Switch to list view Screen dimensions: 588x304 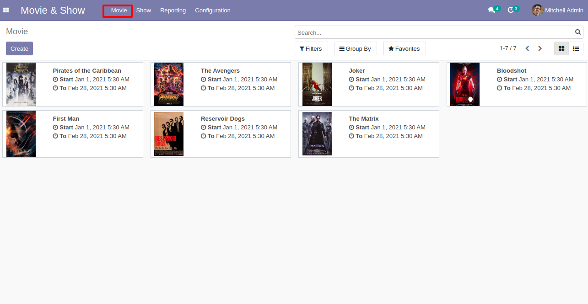tap(576, 48)
